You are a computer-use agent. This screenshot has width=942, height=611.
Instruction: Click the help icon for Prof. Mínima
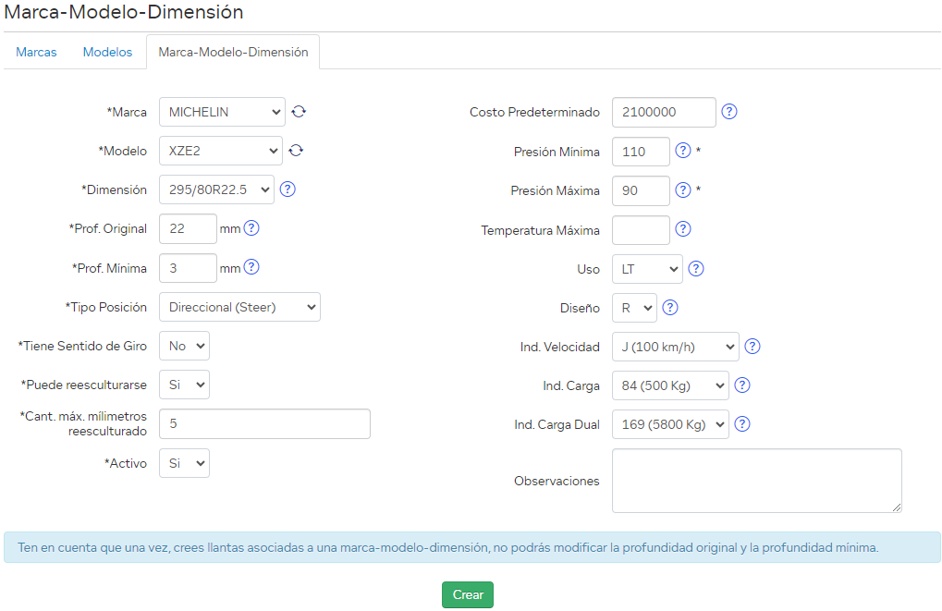(251, 267)
